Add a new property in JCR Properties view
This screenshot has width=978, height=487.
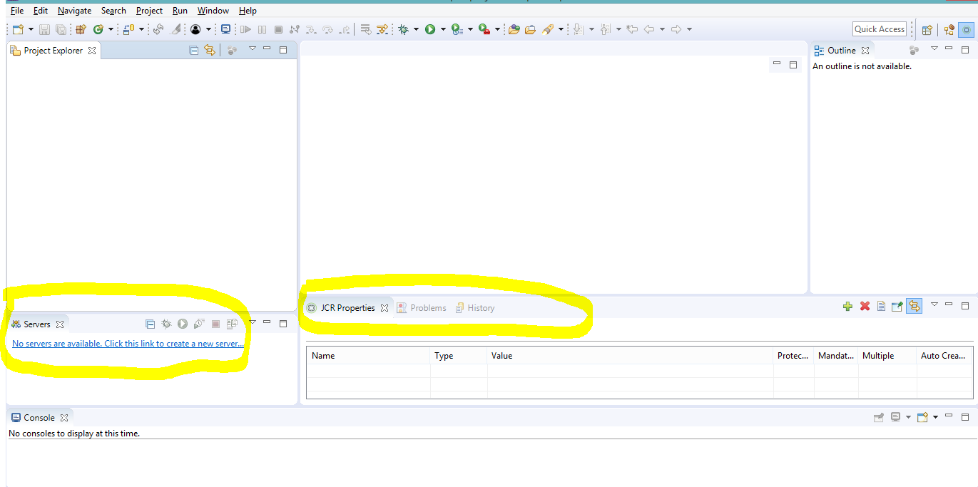click(x=847, y=305)
